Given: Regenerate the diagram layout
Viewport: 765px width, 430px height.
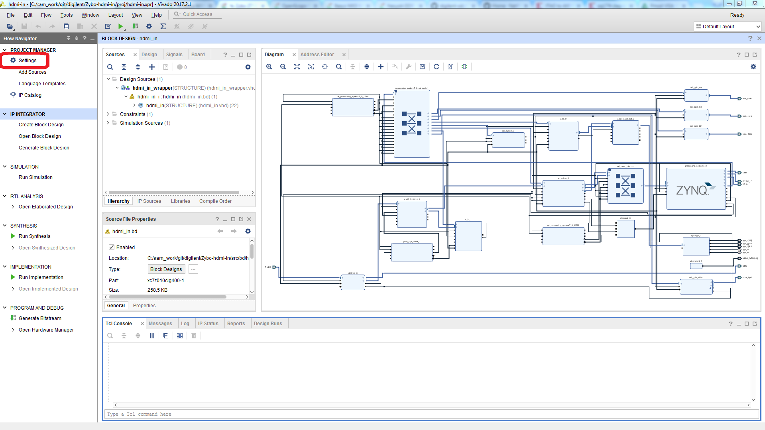Looking at the screenshot, I should pyautogui.click(x=437, y=67).
